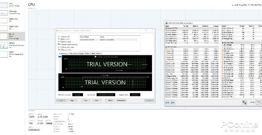Select the Stability Test Started log row
Screen dimensions: 262x135
tap(109, 40)
